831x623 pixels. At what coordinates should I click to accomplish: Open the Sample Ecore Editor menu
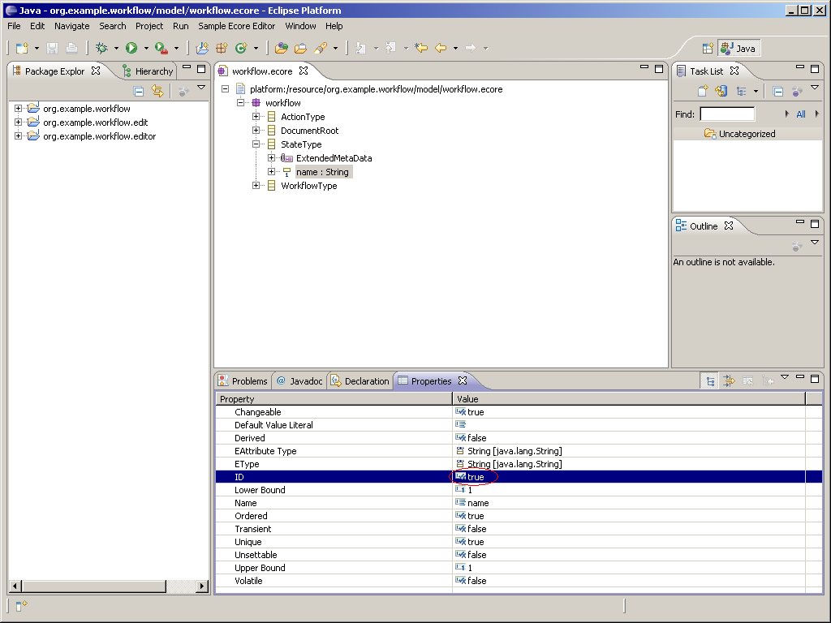coord(236,26)
